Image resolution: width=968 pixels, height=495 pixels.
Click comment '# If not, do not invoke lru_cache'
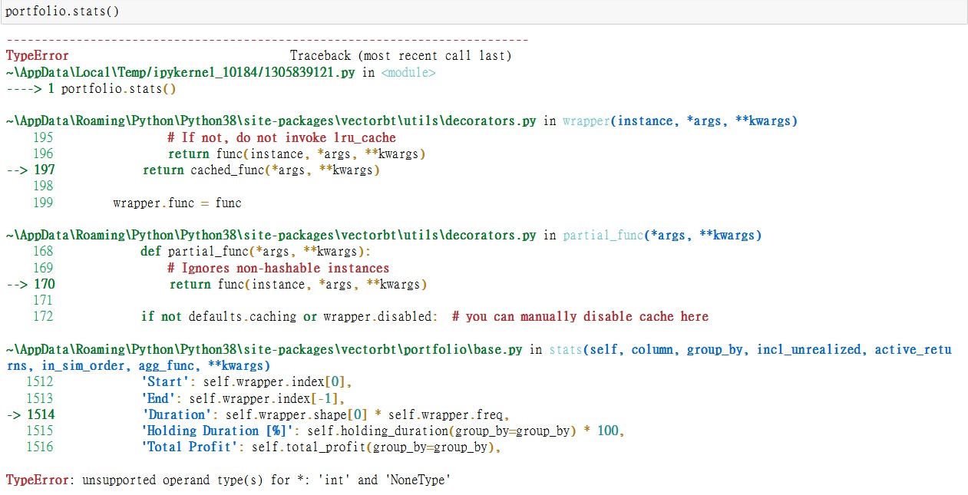click(282, 138)
